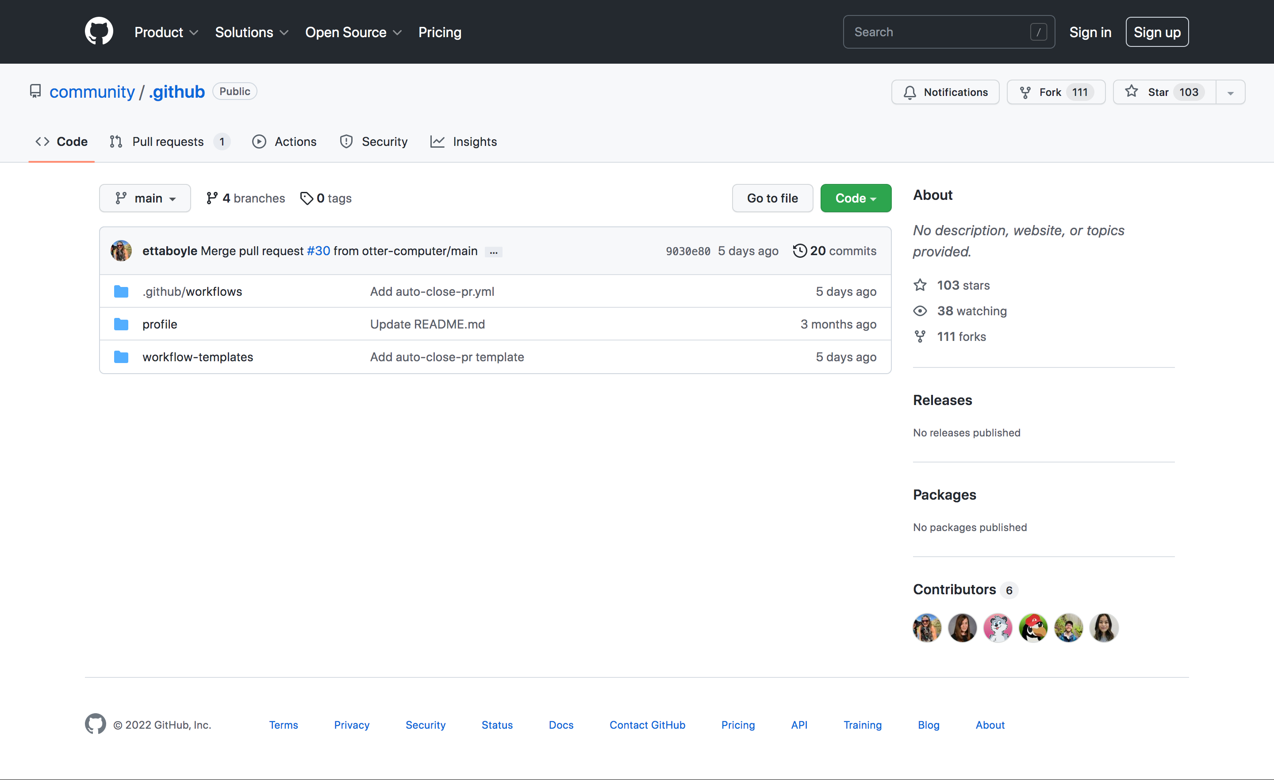The width and height of the screenshot is (1274, 780).
Task: Open the Training footer link
Action: pos(863,725)
